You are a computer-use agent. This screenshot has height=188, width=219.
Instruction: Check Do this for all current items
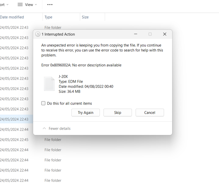pos(43,103)
